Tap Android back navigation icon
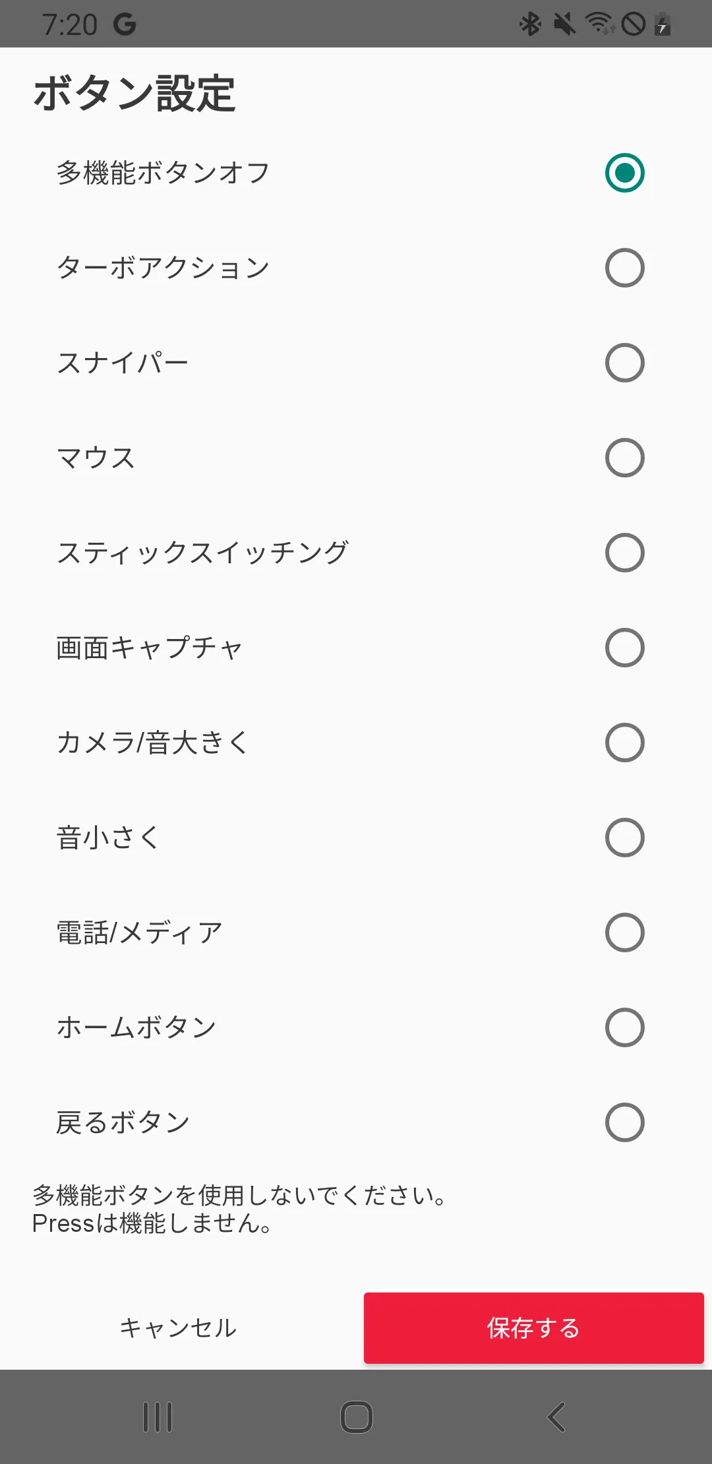Screen dimensions: 712x1464 (556, 1417)
